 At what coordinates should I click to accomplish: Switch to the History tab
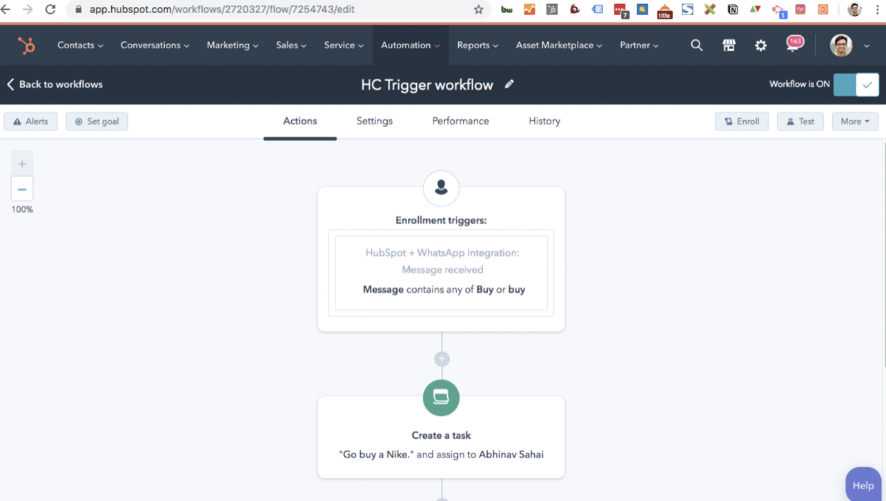click(544, 121)
